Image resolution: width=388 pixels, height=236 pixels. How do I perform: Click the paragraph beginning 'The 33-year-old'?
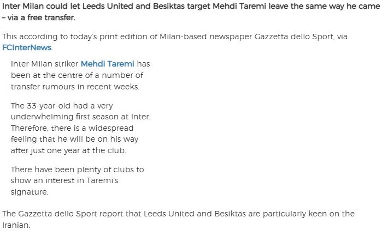click(81, 128)
